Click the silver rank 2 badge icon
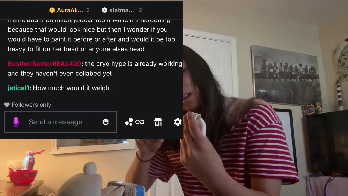Screen dimensions: 348x196 click(x=104, y=10)
